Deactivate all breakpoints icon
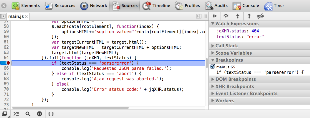 (x=261, y=16)
